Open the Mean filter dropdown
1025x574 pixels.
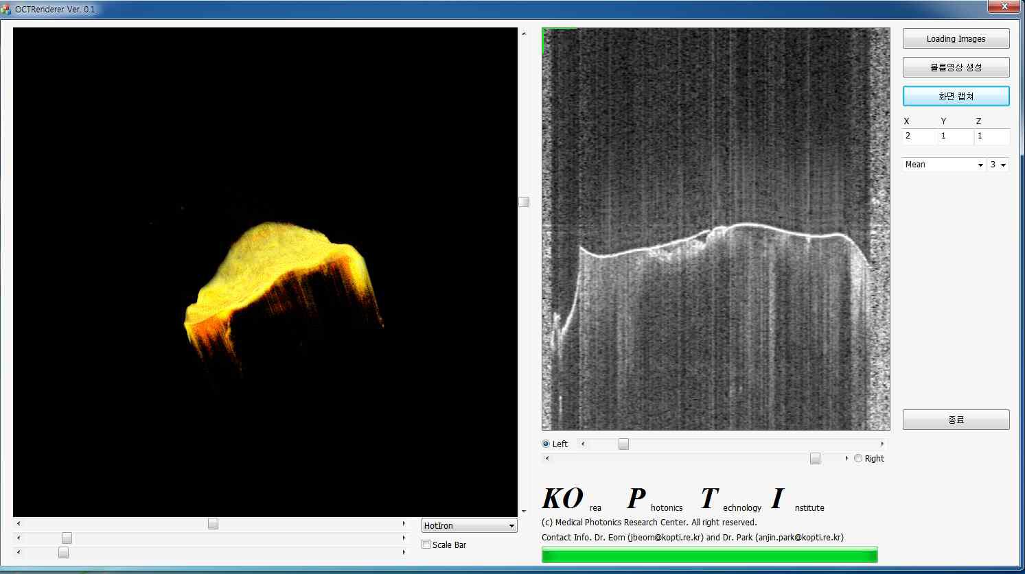point(944,165)
